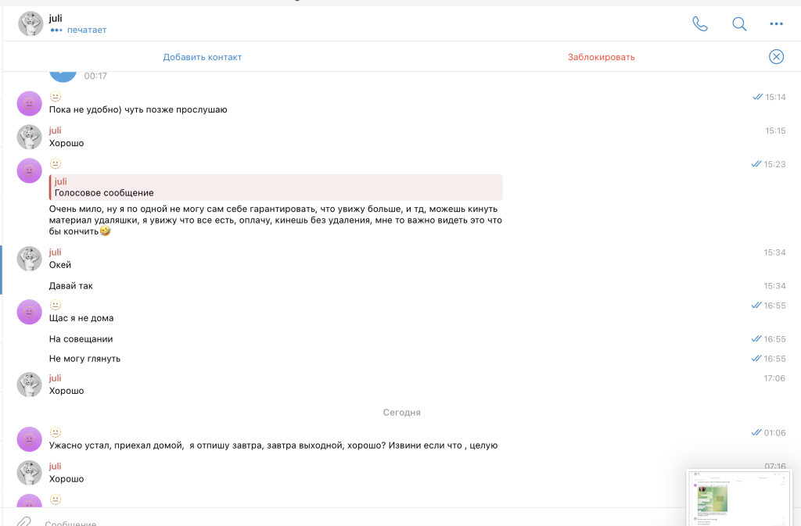Click juli sender name above Окей
Screen dimensions: 801x526
tap(55, 252)
